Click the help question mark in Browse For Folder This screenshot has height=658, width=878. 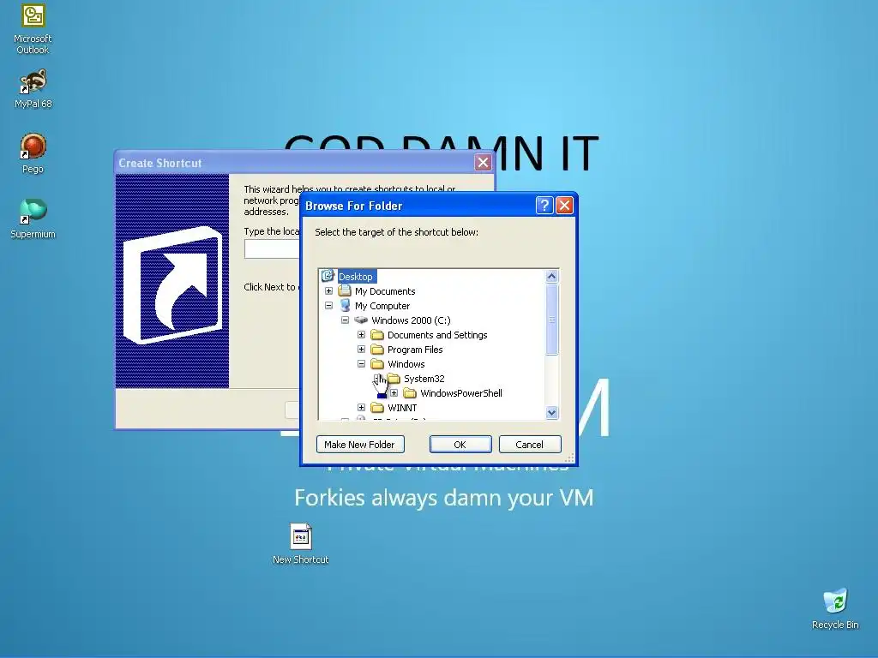[544, 206]
